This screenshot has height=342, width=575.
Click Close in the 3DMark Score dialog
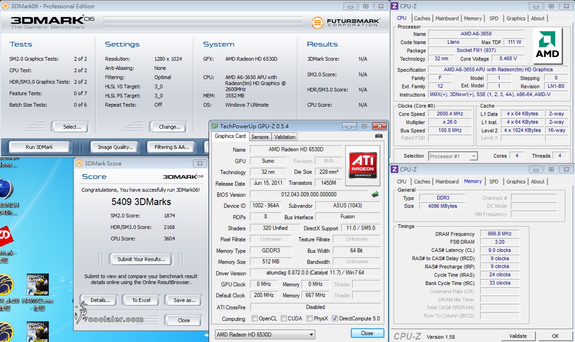coord(184,320)
